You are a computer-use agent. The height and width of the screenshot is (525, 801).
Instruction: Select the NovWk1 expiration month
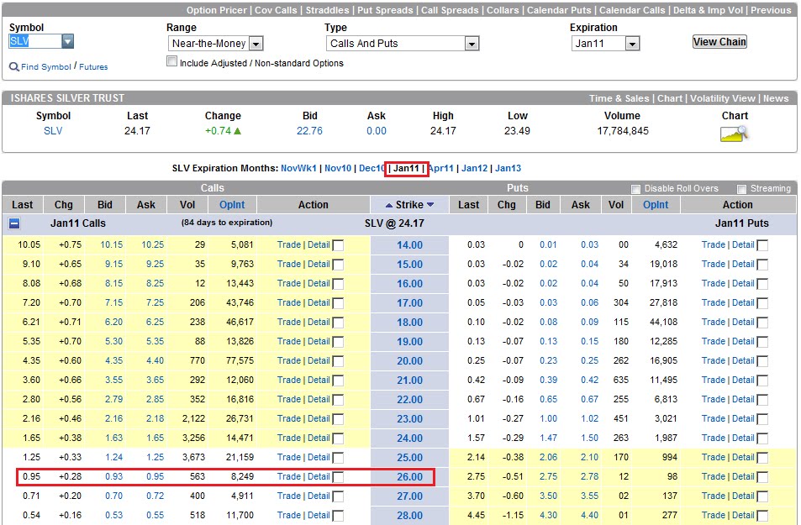(298, 168)
